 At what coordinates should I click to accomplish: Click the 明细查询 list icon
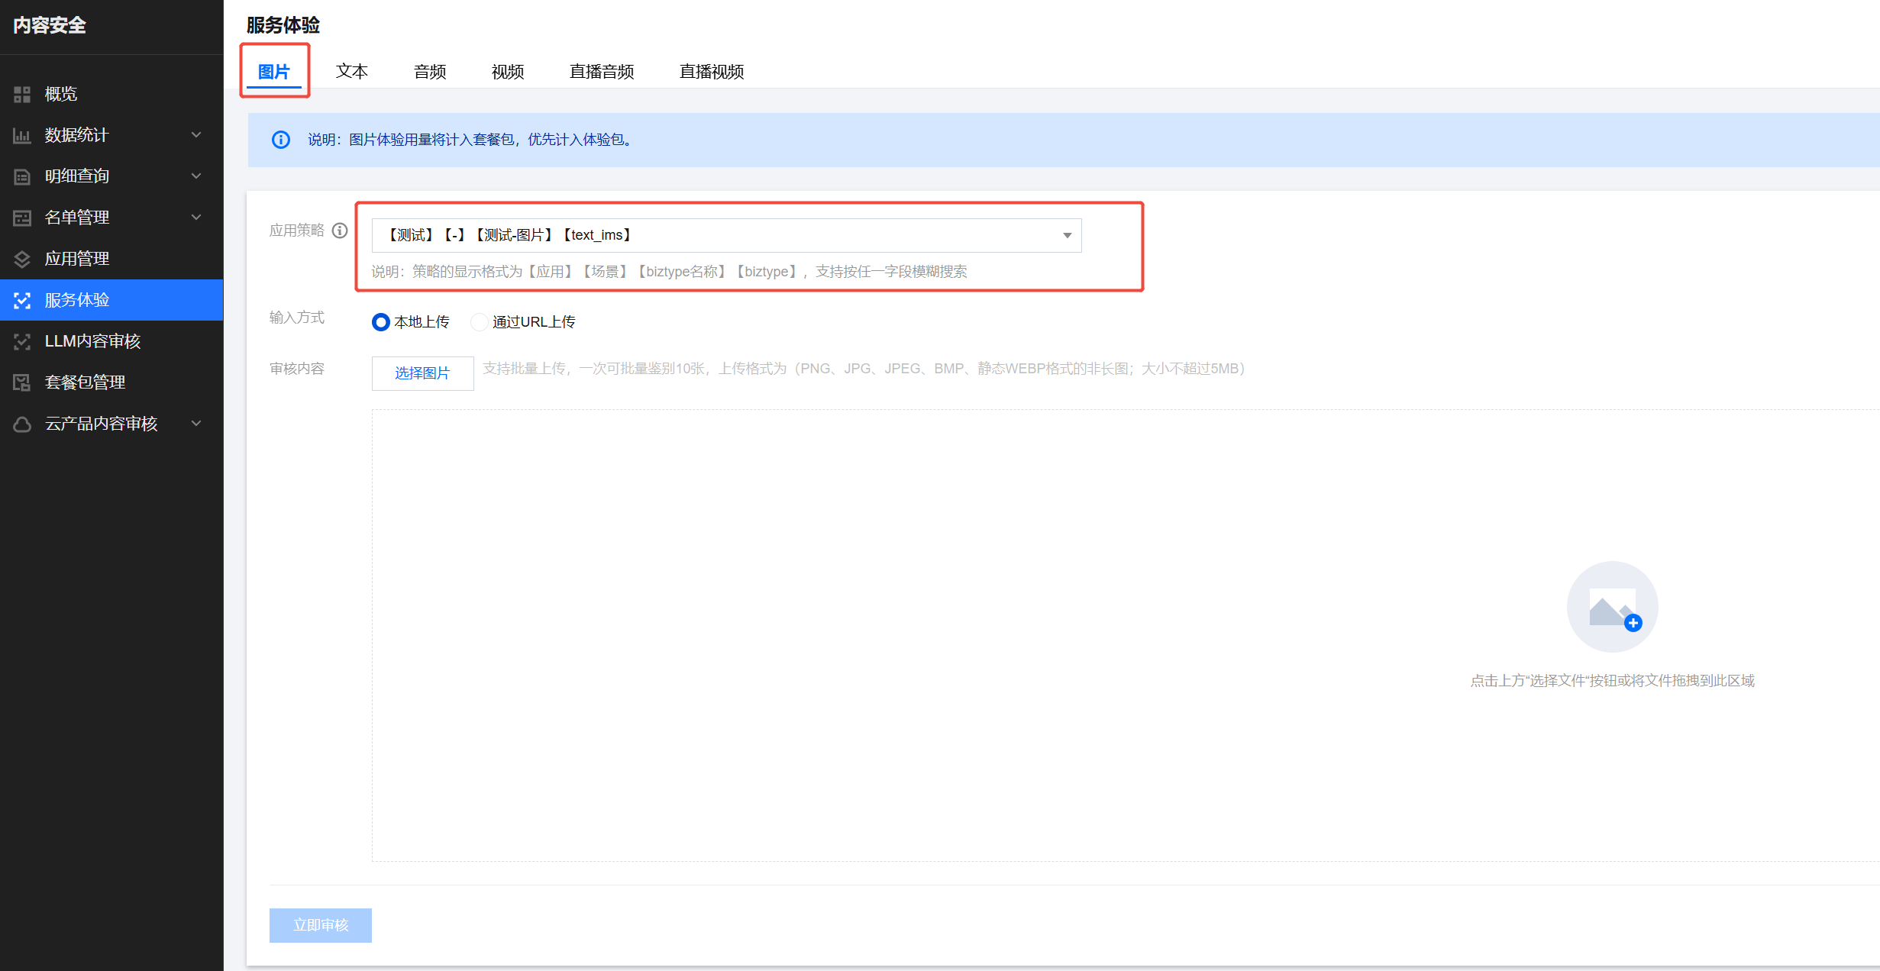(22, 176)
